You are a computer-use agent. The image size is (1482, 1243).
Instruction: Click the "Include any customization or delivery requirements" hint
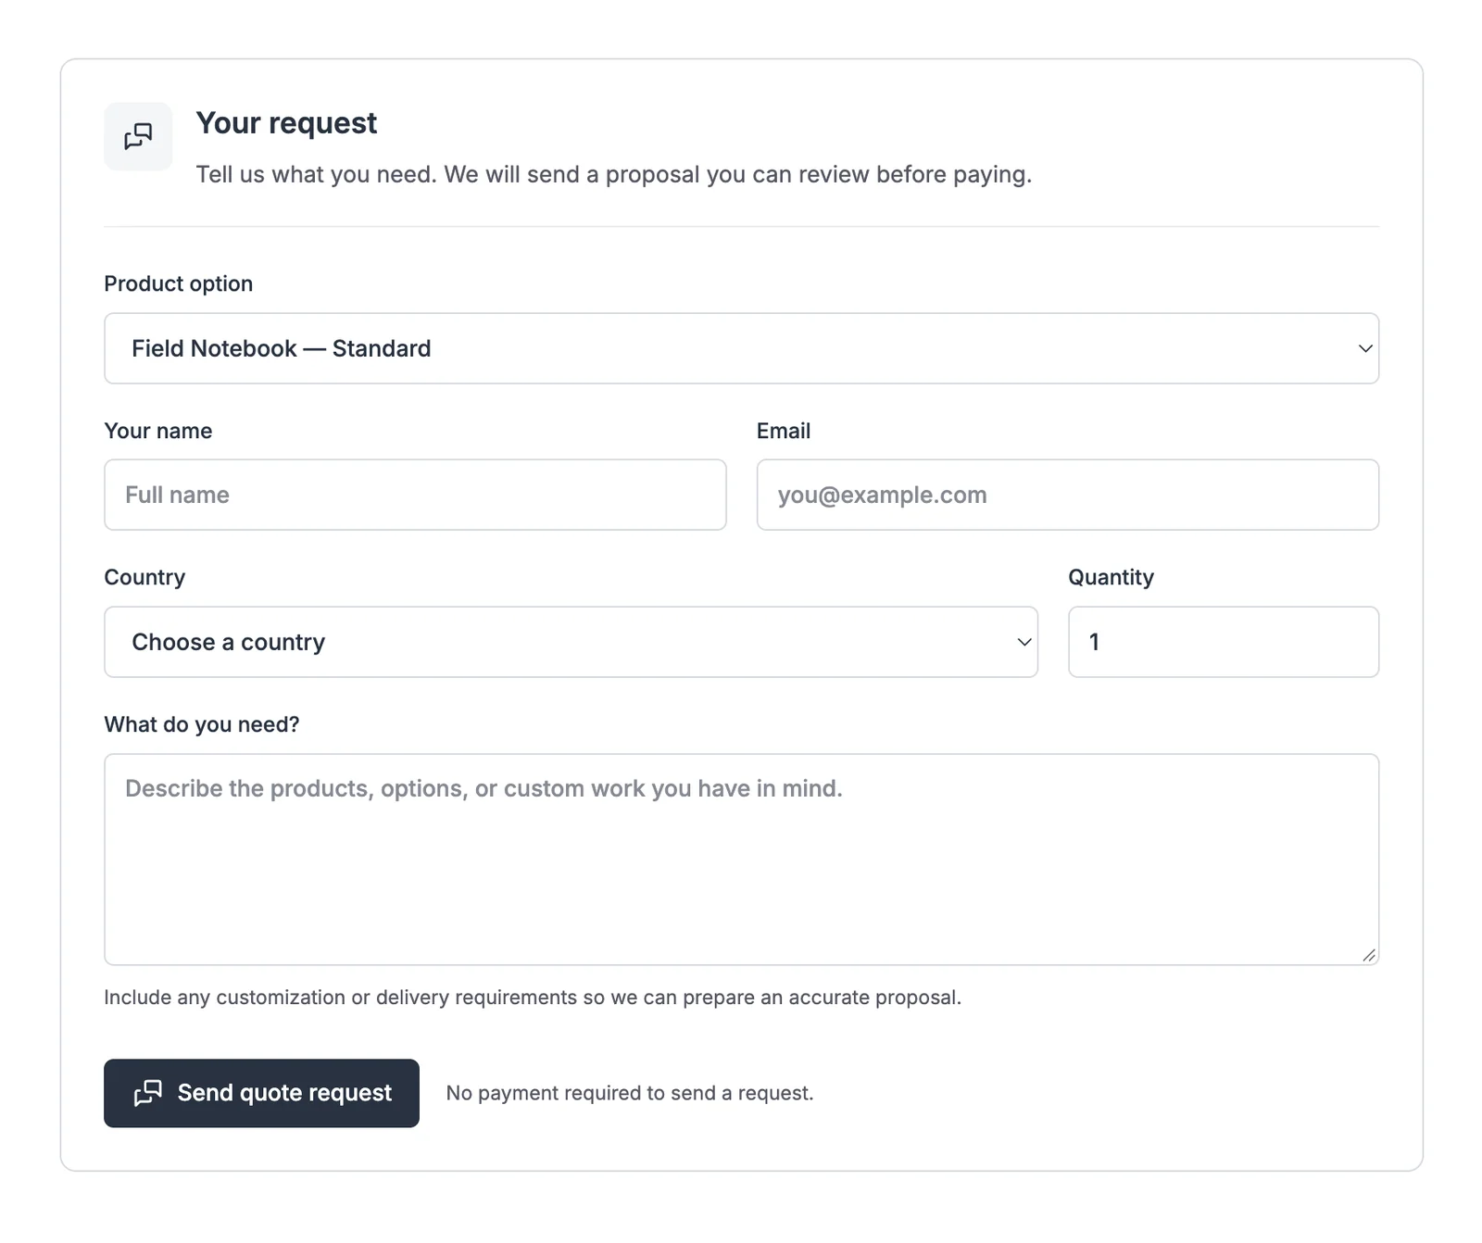coord(533,998)
